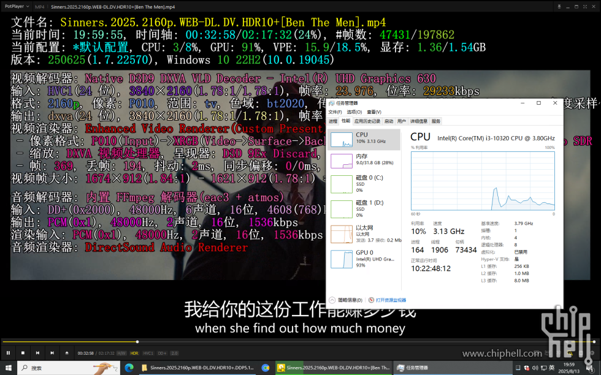Open network tray icon
Viewport: 601px width, 375px height.
[543, 368]
